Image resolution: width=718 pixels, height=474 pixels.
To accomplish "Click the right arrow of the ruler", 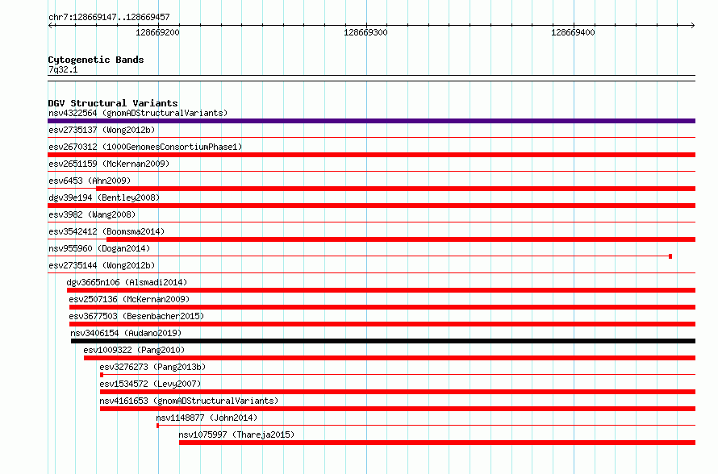I will tap(693, 25).
